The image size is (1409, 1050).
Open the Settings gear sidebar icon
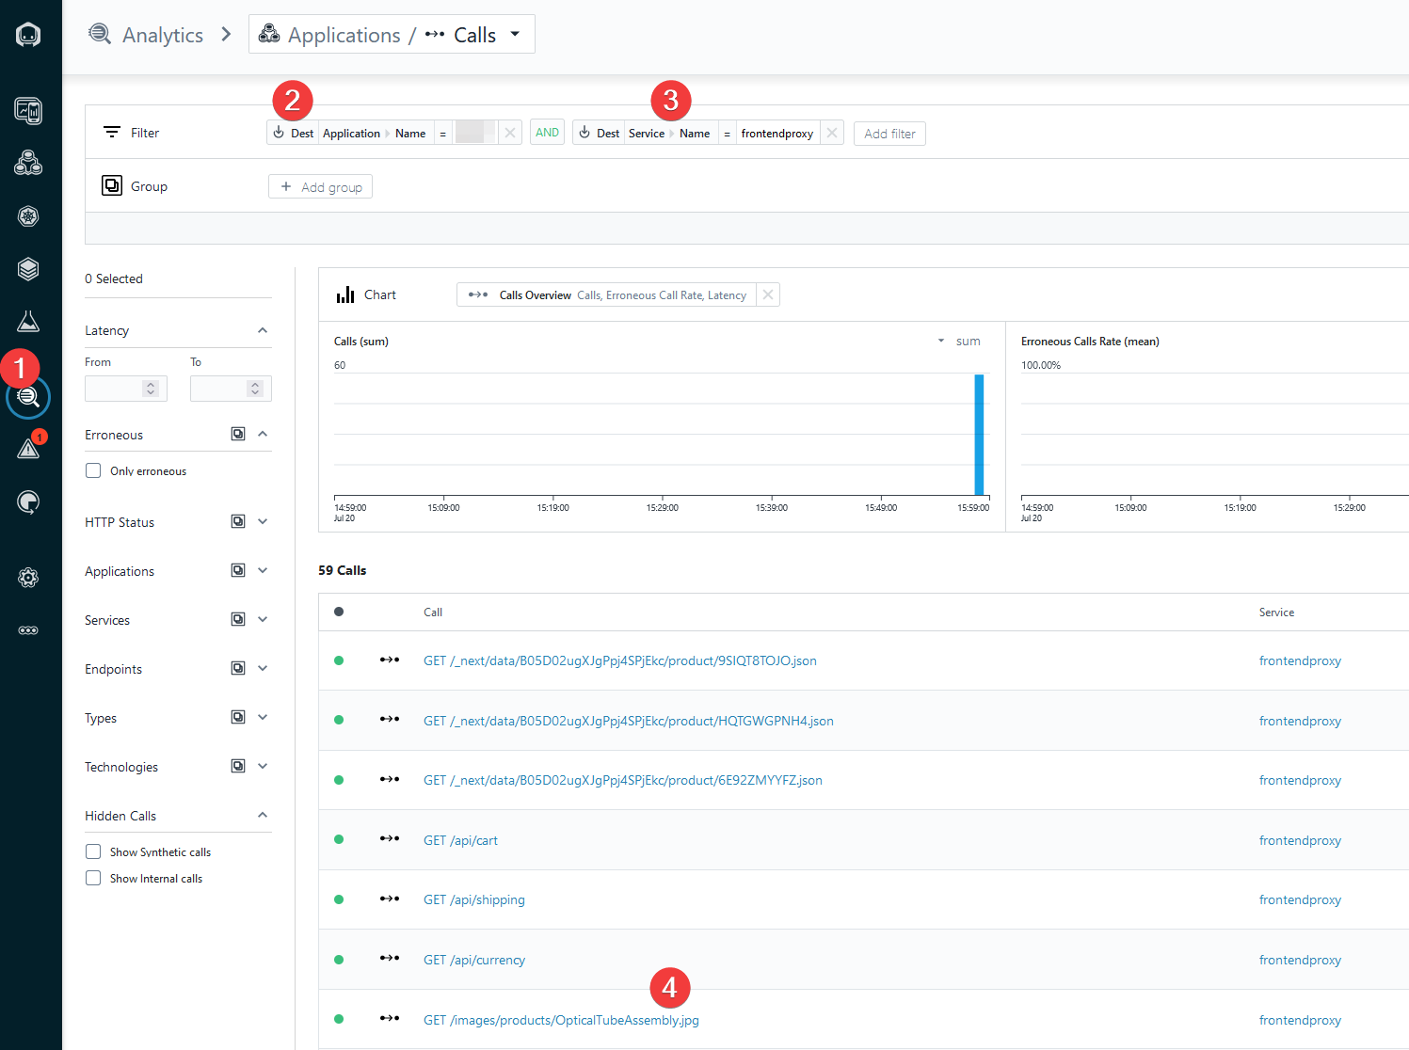click(28, 578)
